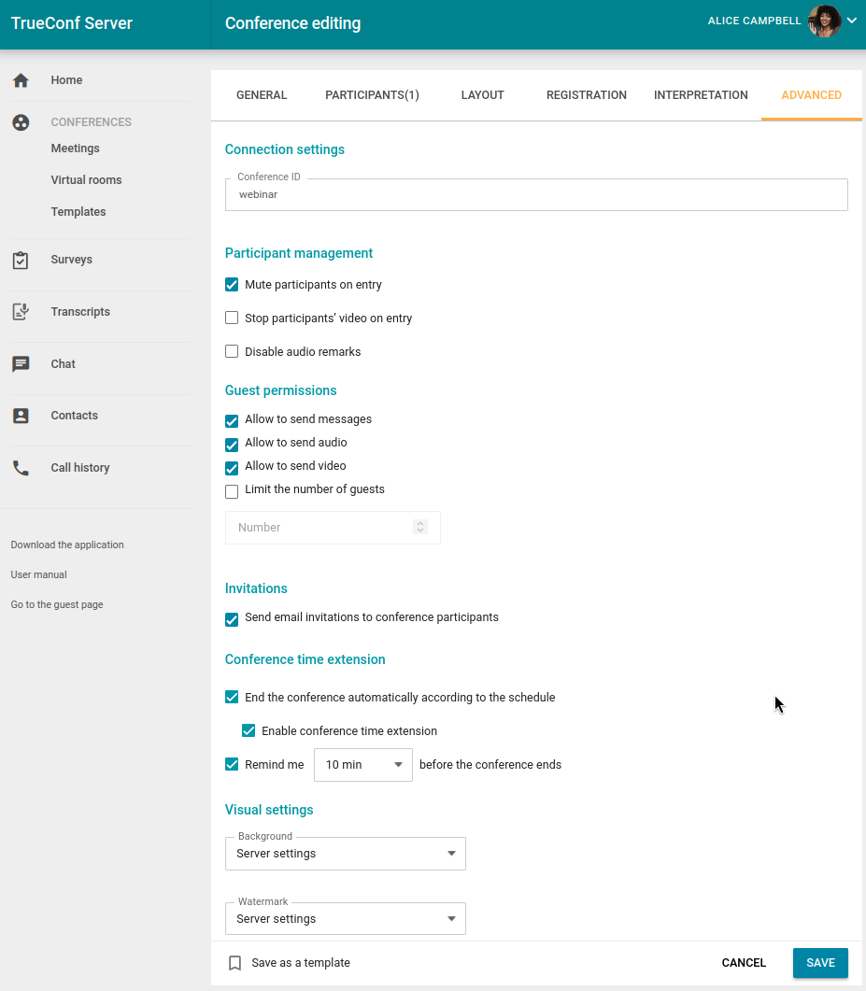Check Limit the number of guests

pyautogui.click(x=232, y=491)
